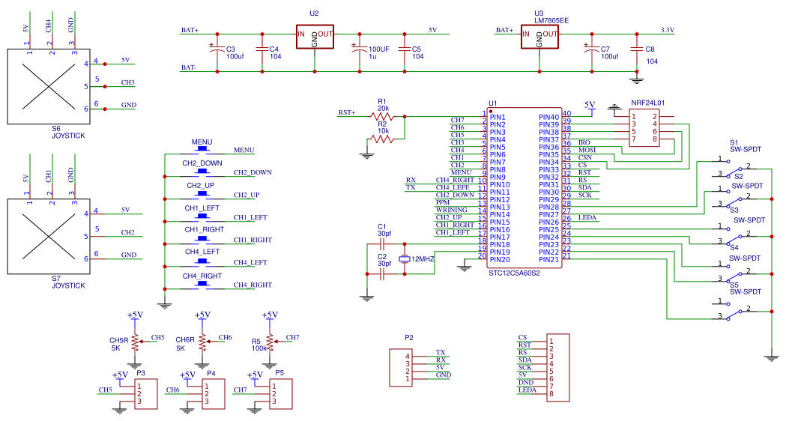Select the S6 joystick symbol
786x421 pixels.
tap(49, 86)
